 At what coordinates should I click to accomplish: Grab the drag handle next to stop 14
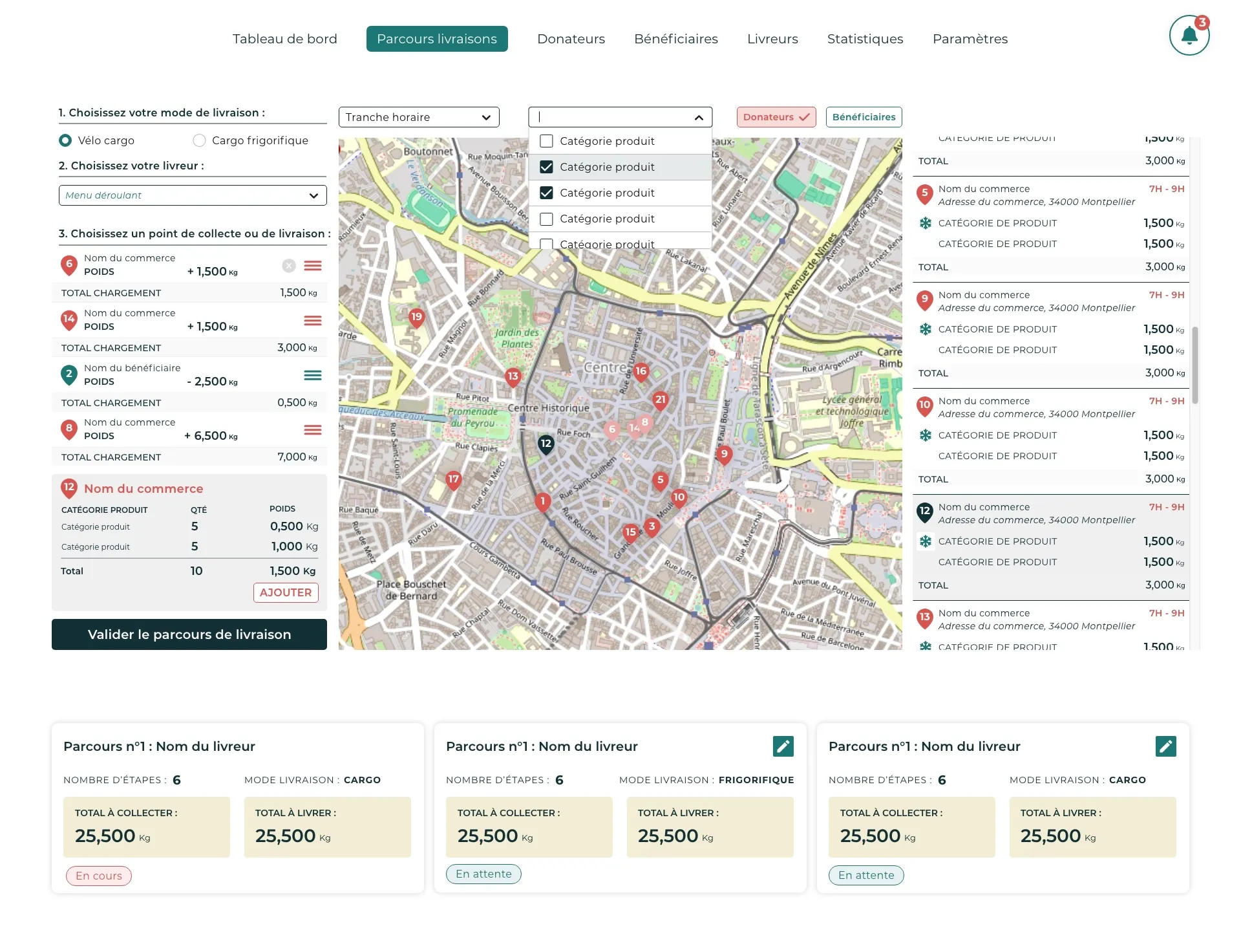313,320
